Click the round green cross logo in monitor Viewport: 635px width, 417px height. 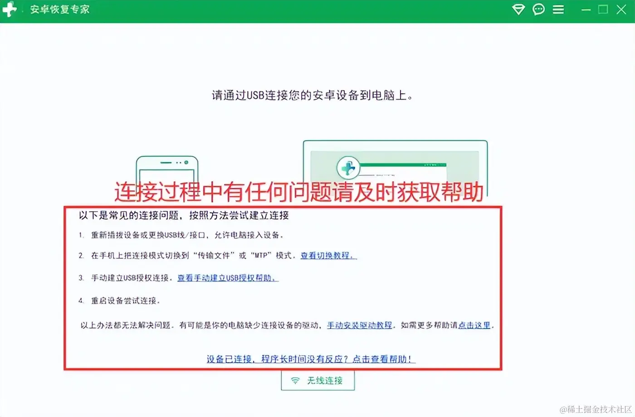tap(348, 168)
